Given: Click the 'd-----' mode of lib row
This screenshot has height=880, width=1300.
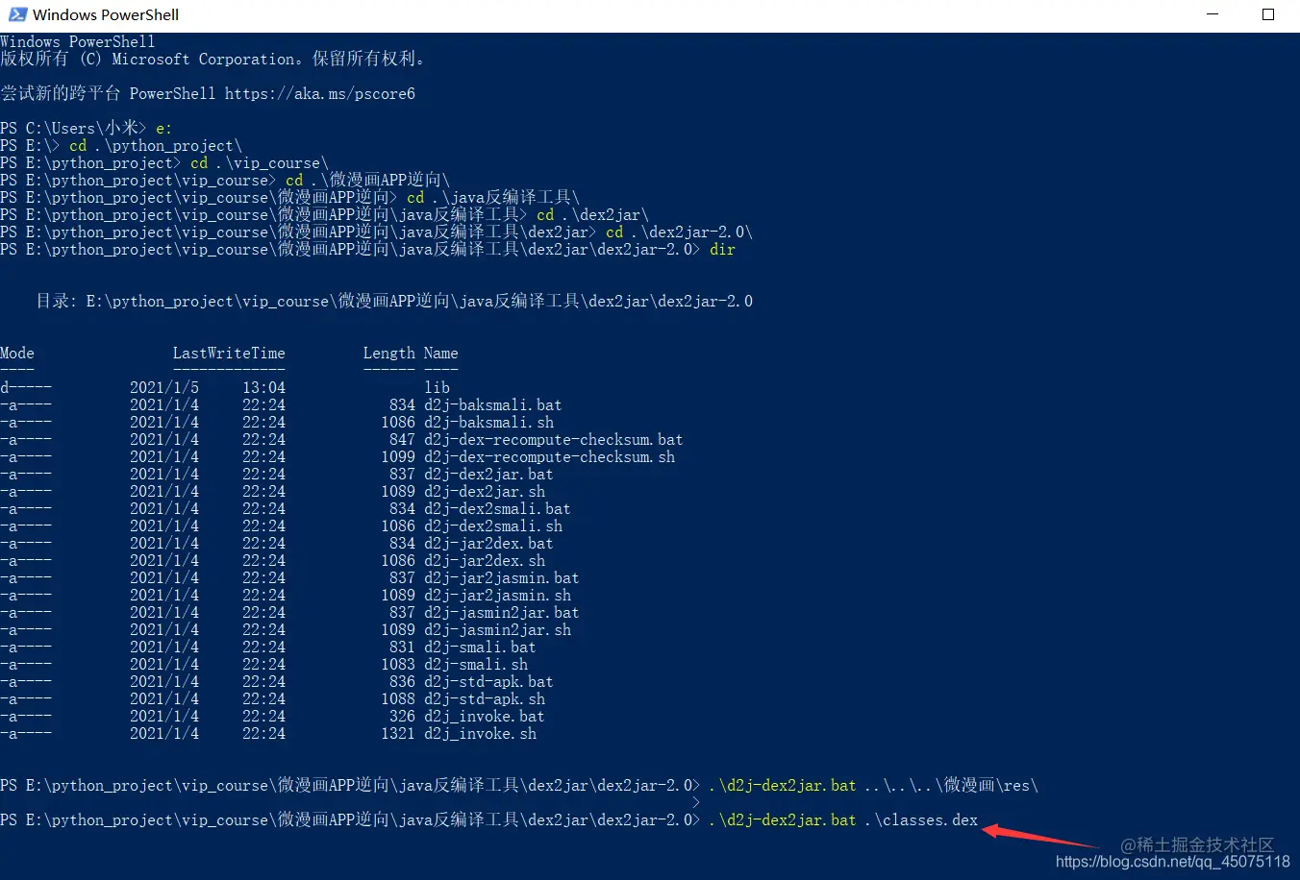Looking at the screenshot, I should [x=26, y=388].
